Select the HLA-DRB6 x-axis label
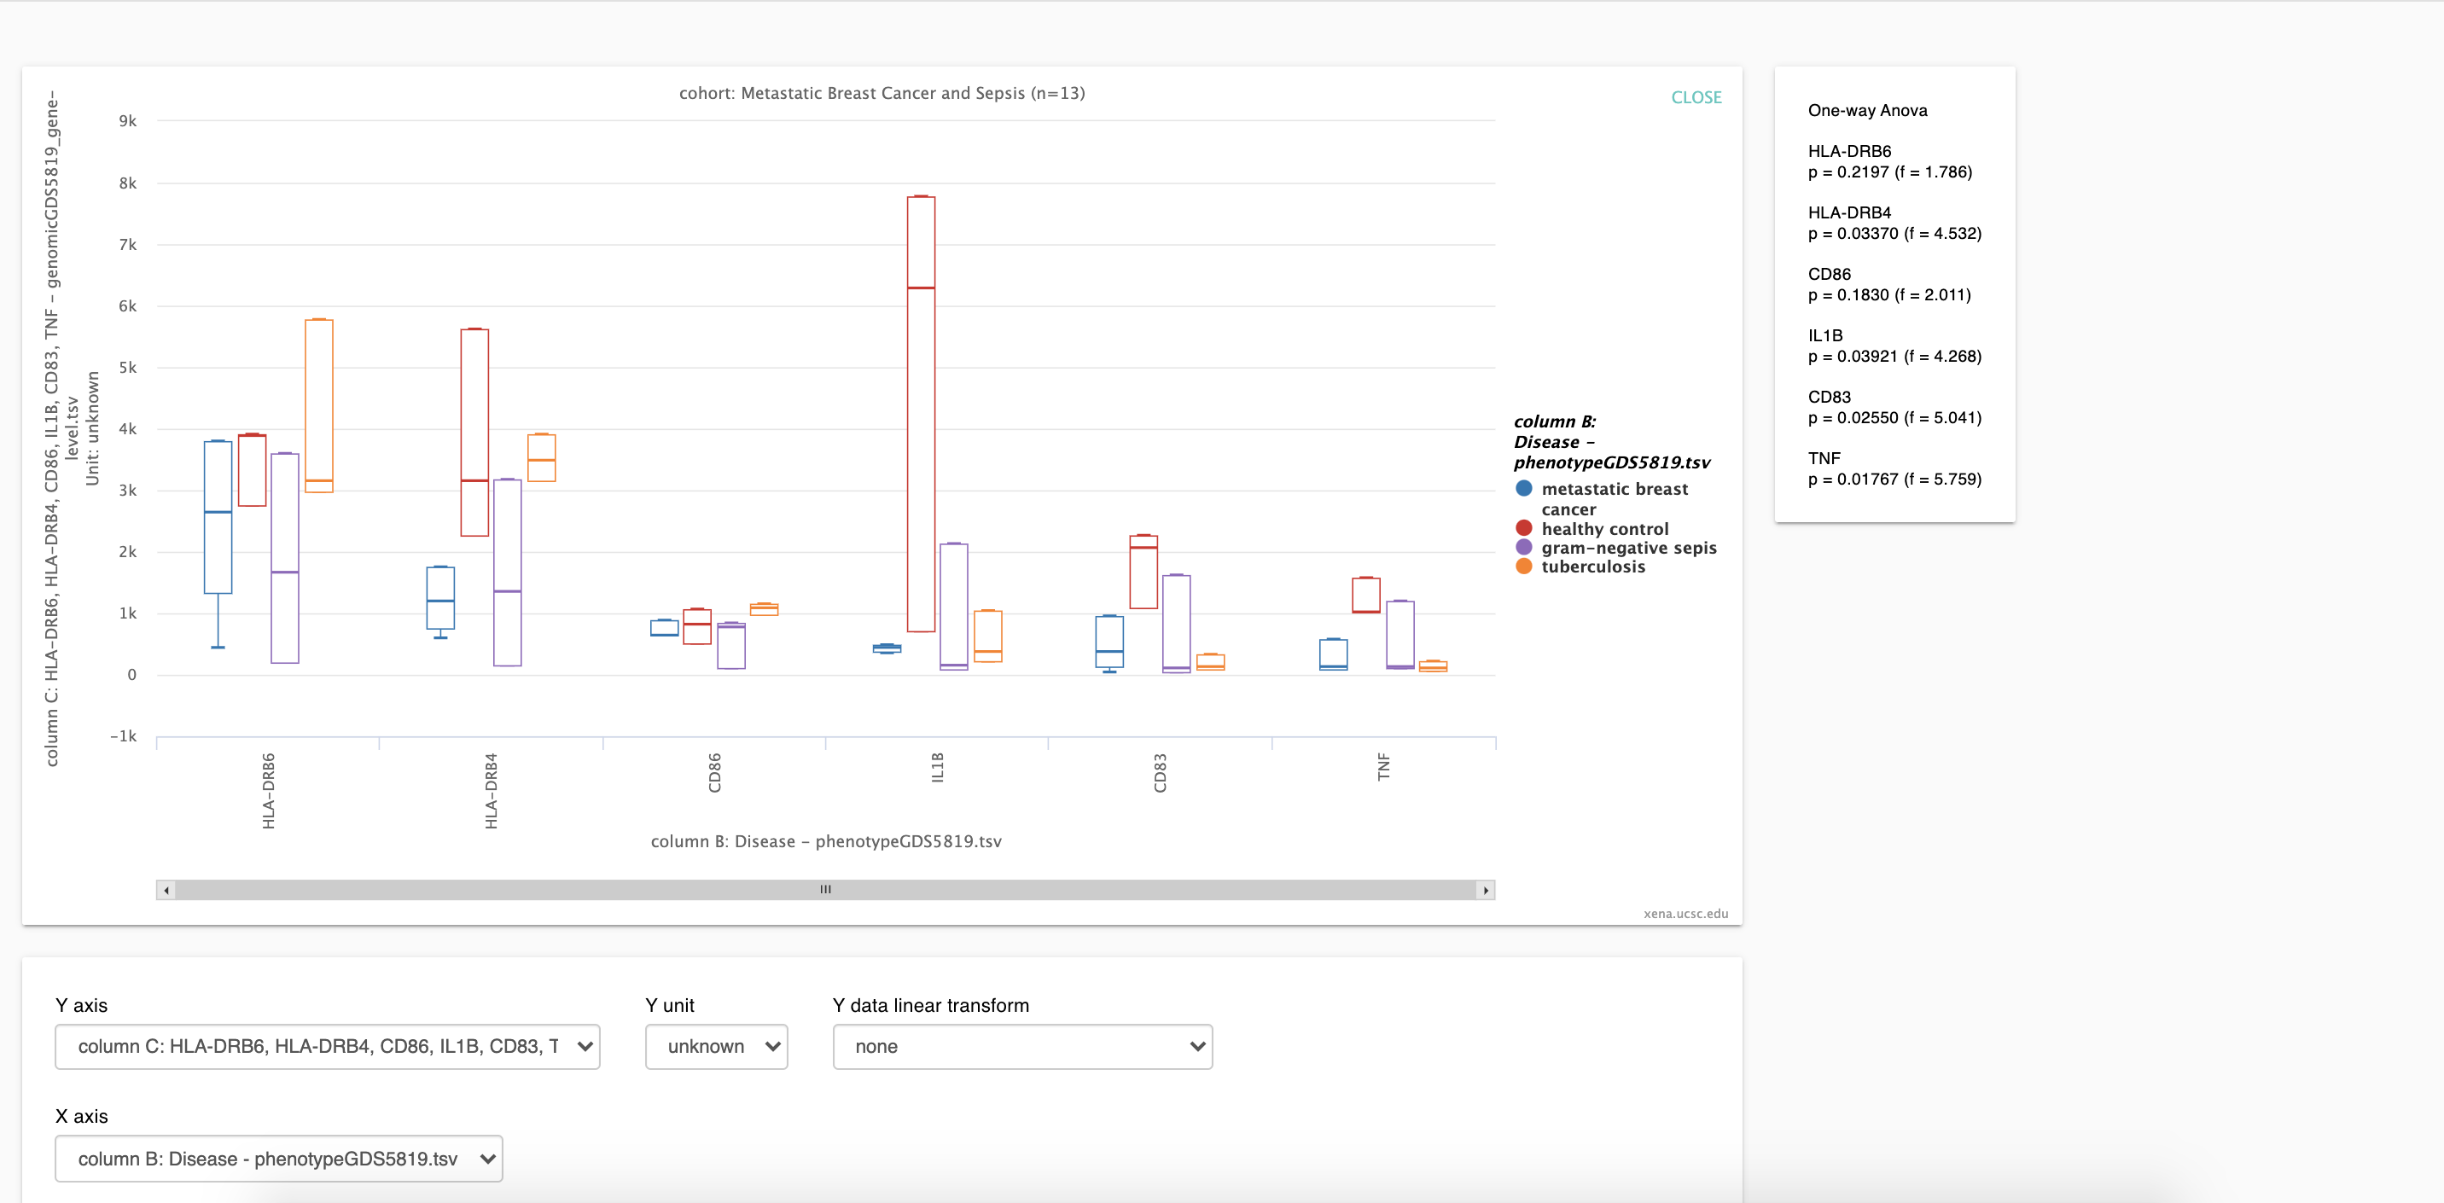This screenshot has height=1203, width=2444. (x=269, y=791)
